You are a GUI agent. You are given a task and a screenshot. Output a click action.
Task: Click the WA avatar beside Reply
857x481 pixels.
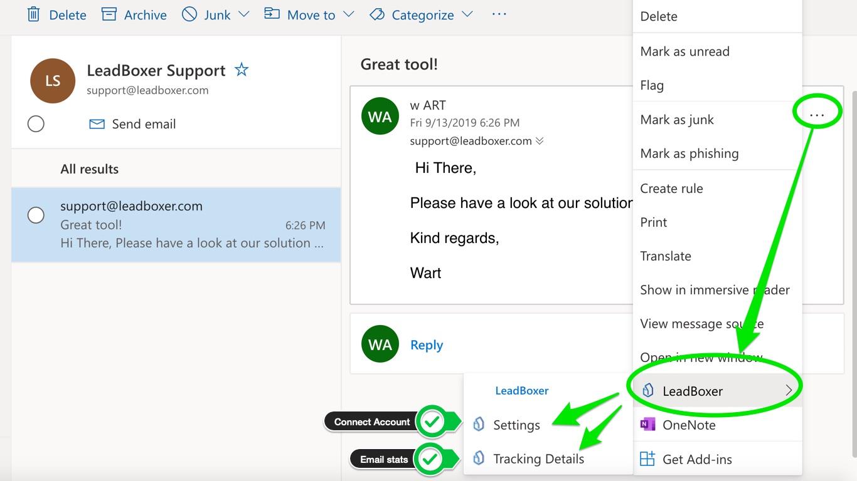[x=380, y=344]
